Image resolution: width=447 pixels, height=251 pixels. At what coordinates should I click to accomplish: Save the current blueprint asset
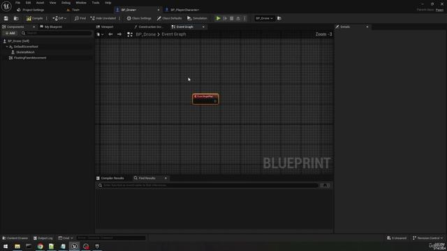click(6, 18)
